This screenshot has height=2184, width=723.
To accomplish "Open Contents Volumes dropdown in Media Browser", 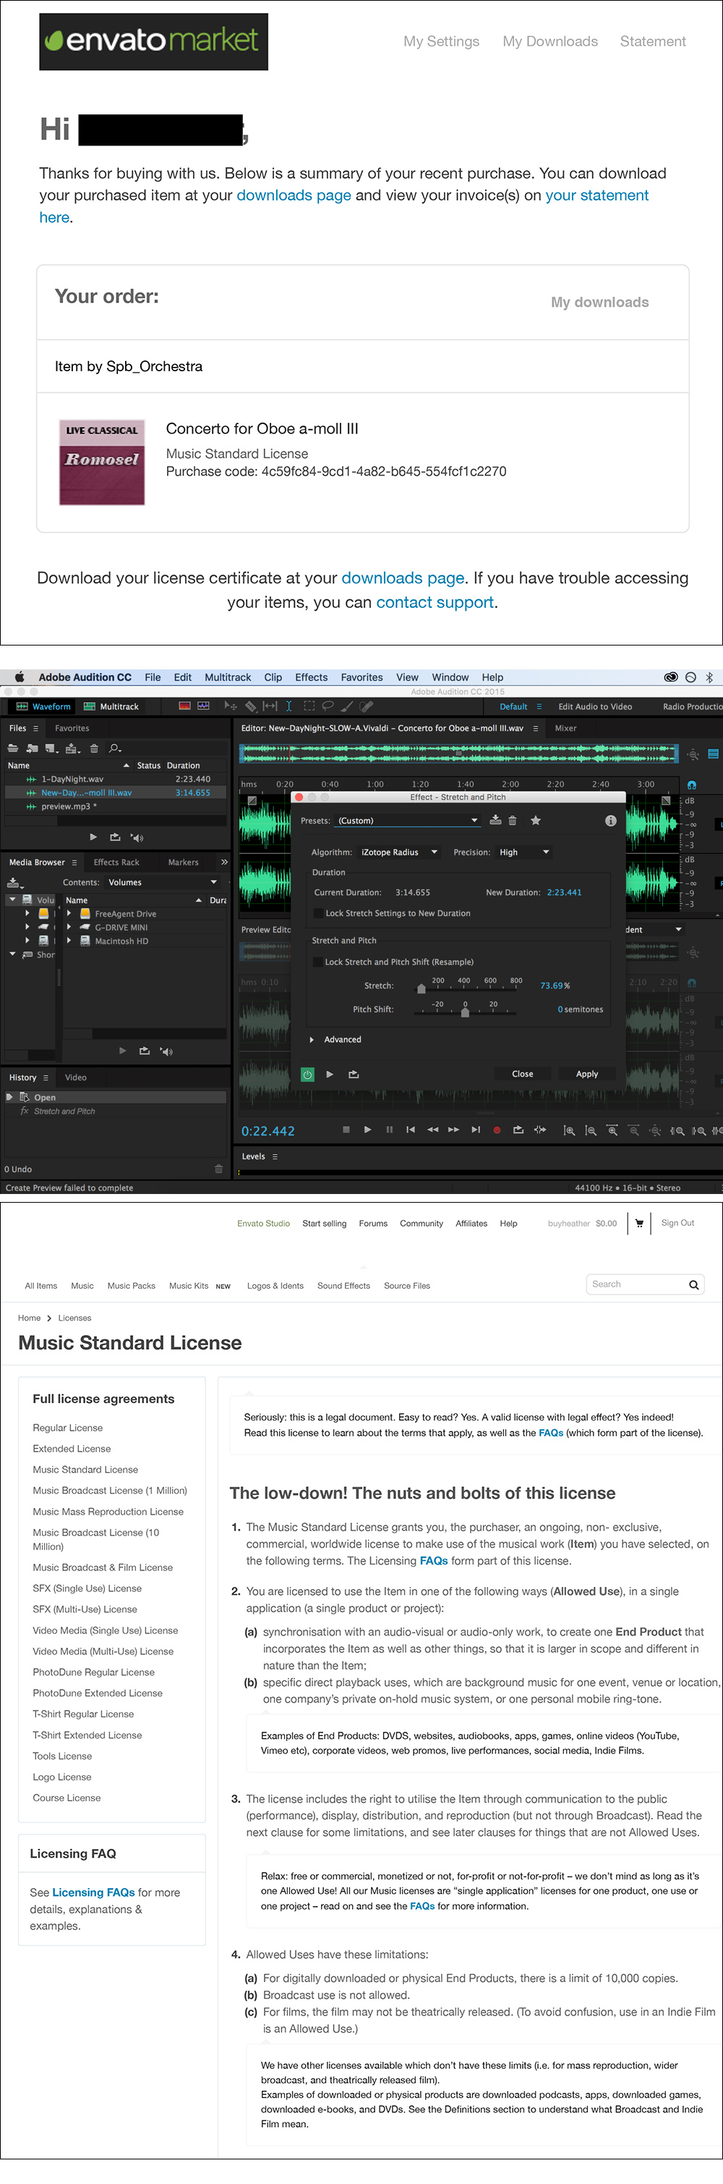I will pos(163,883).
